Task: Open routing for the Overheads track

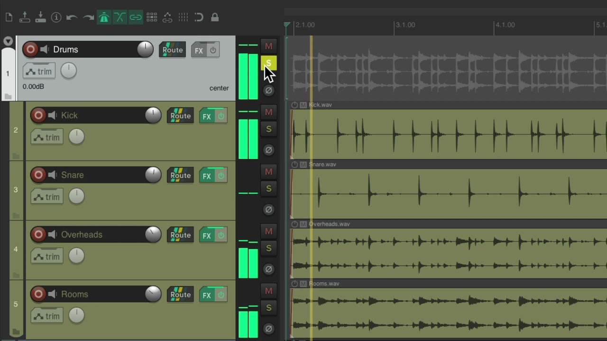Action: [181, 235]
